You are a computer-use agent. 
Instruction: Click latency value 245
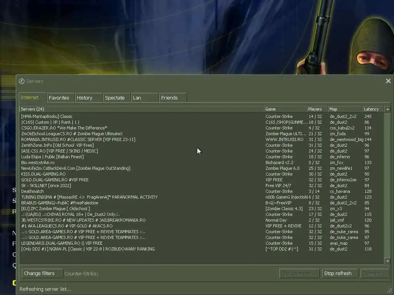click(x=368, y=116)
